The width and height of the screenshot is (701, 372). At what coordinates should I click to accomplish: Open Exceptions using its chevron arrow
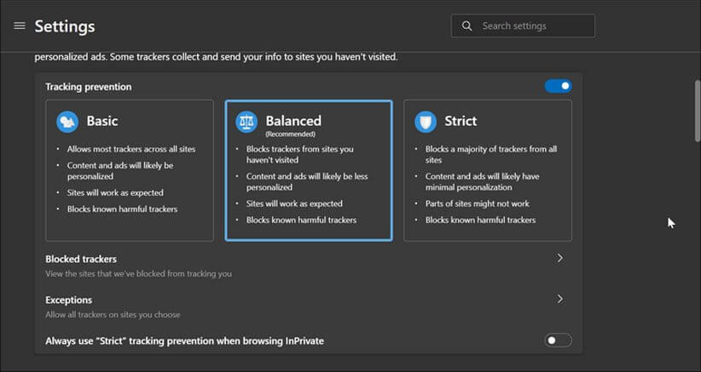pos(559,299)
